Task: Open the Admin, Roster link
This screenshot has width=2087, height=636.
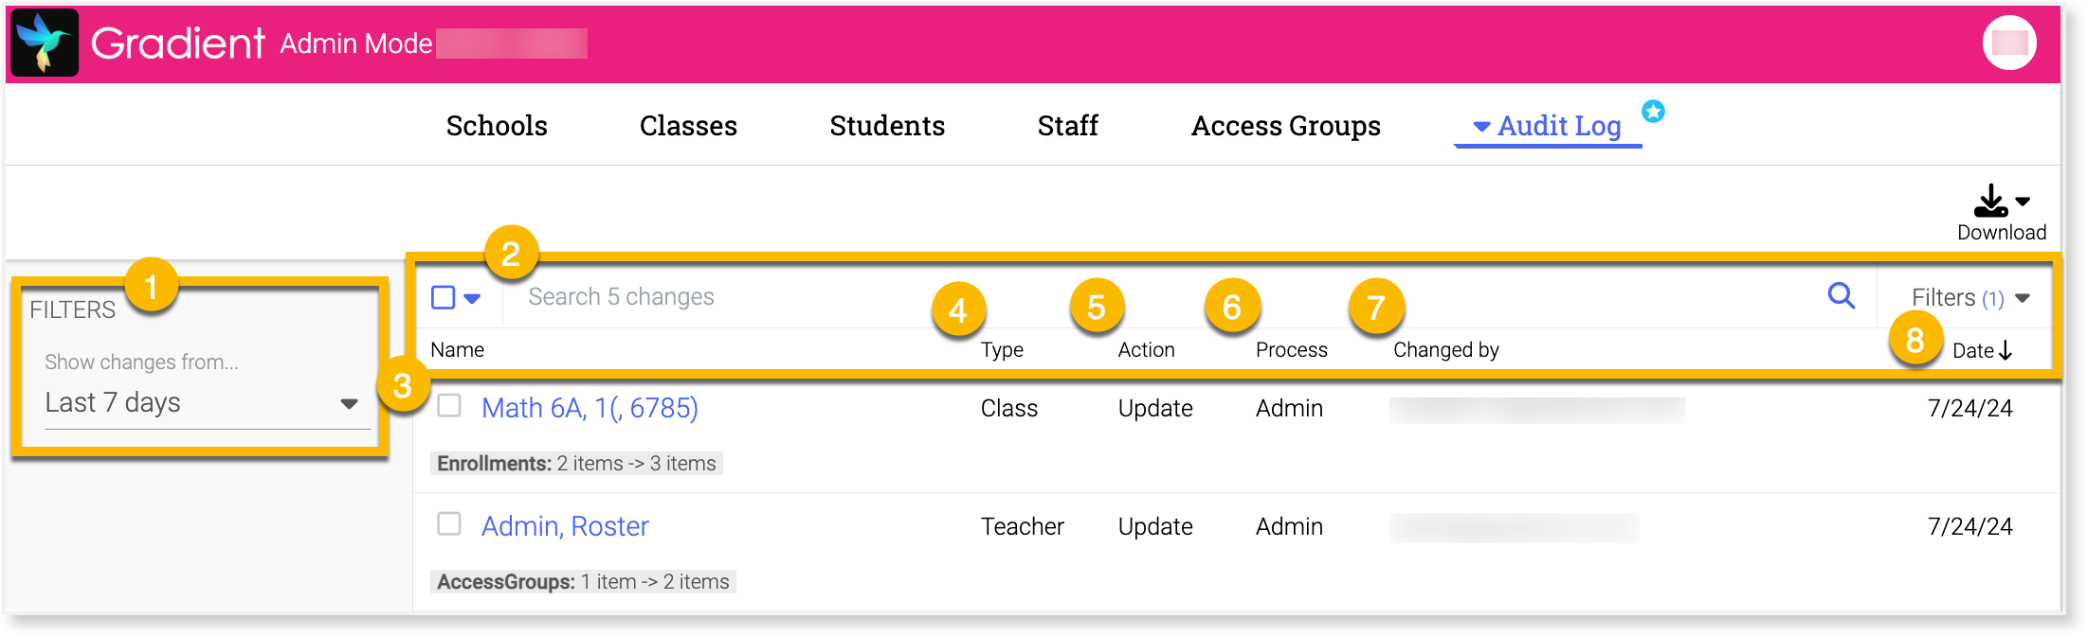Action: pyautogui.click(x=565, y=526)
